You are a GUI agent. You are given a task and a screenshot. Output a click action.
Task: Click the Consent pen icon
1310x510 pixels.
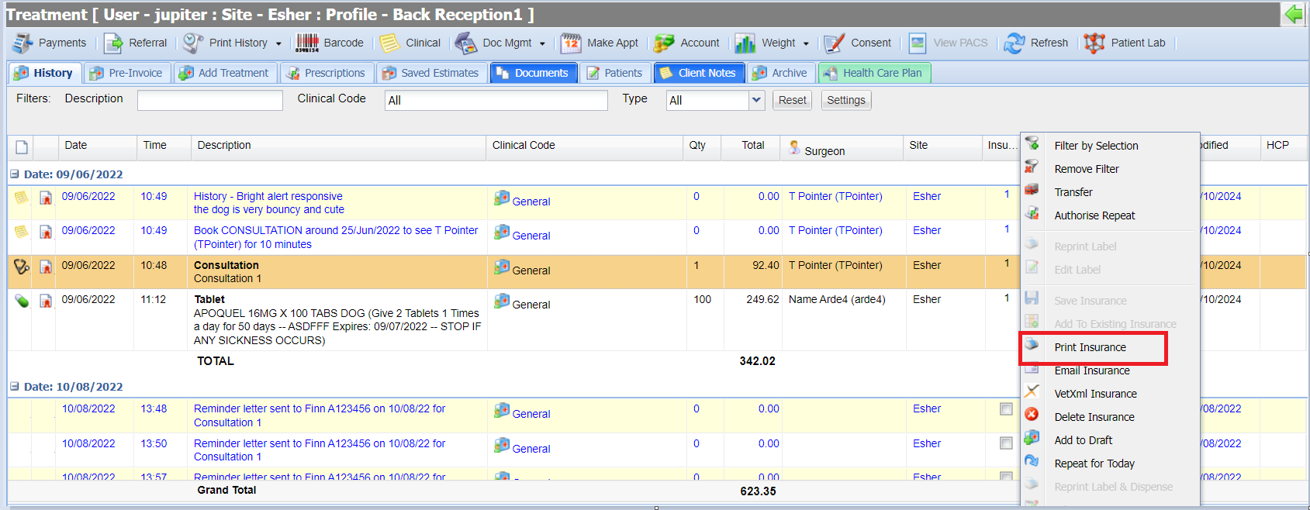point(835,43)
